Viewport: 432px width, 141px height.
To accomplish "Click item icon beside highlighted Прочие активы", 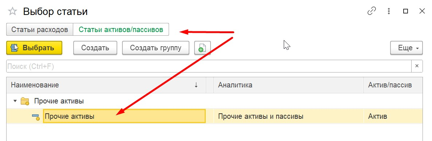I will 36,117.
